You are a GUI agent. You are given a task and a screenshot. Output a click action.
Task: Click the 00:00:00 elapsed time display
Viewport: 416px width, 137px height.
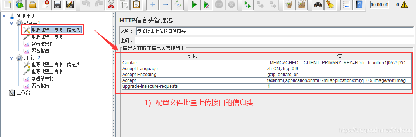[x=379, y=4]
